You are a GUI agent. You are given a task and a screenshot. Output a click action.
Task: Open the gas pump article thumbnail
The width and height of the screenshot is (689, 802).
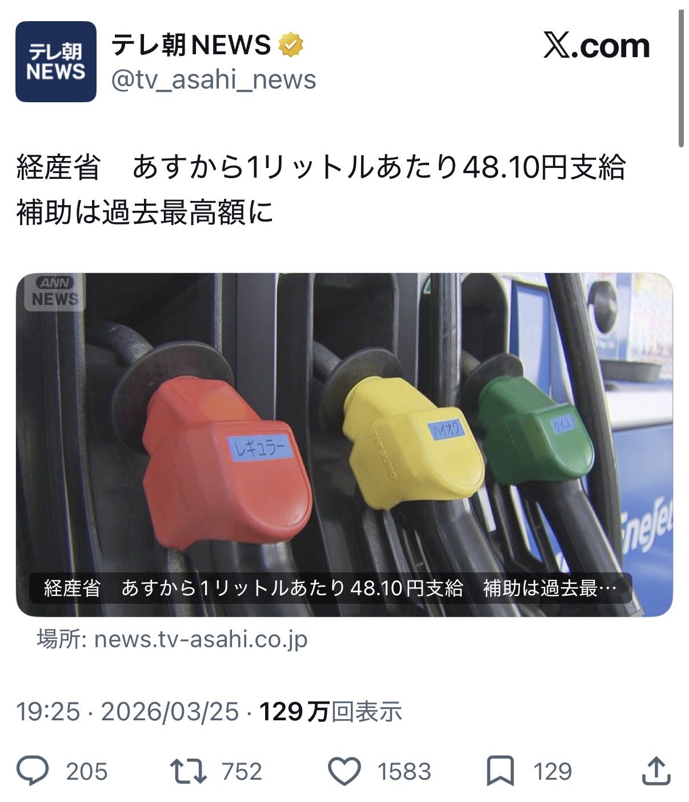344,445
